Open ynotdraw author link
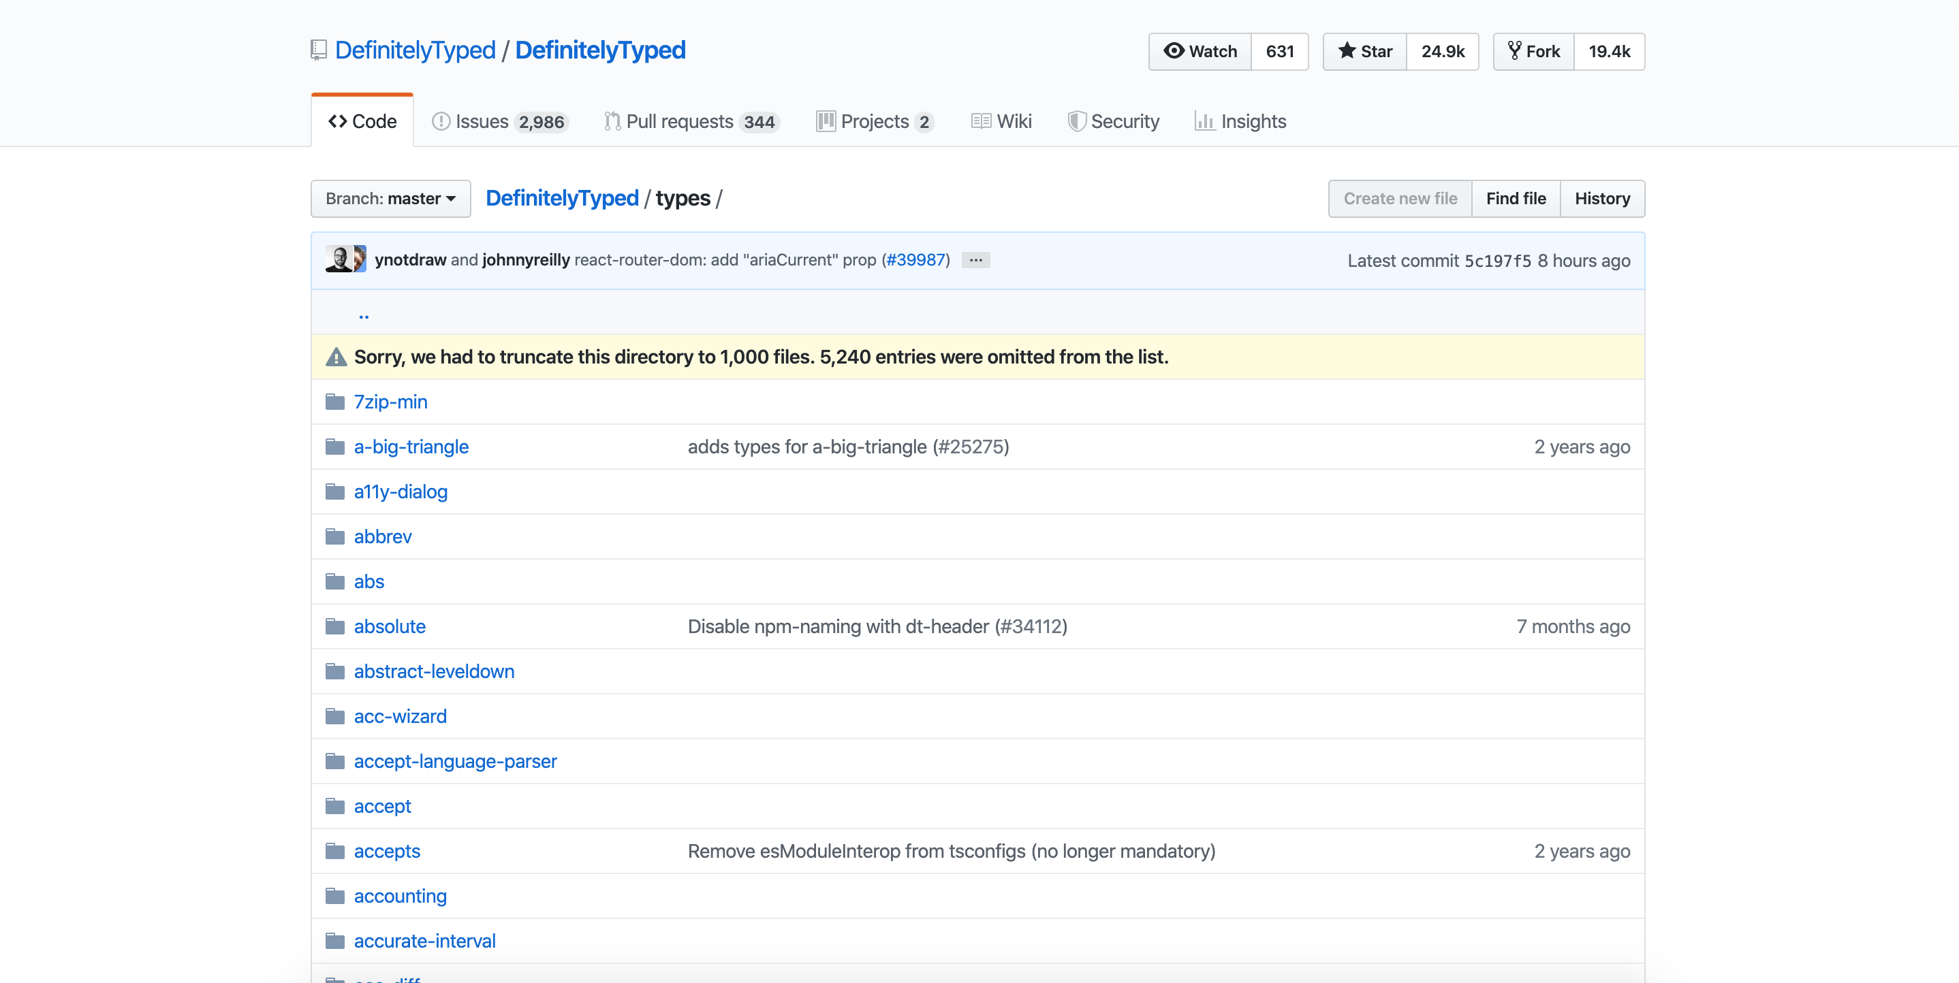 411,260
